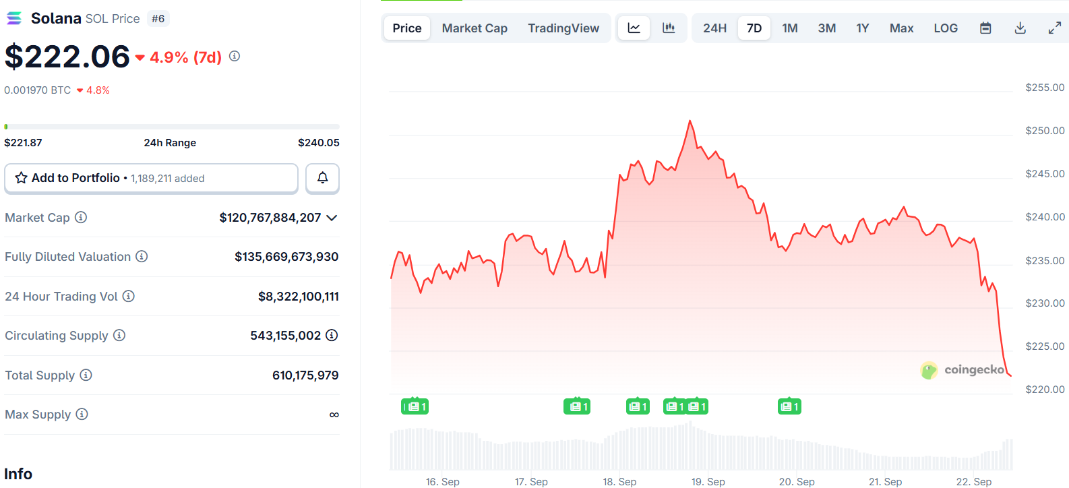This screenshot has height=488, width=1069.
Task: Set chart range to 24H
Action: coord(714,28)
